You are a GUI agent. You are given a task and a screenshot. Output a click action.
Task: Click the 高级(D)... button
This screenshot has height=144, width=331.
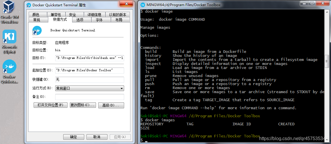click(111, 105)
